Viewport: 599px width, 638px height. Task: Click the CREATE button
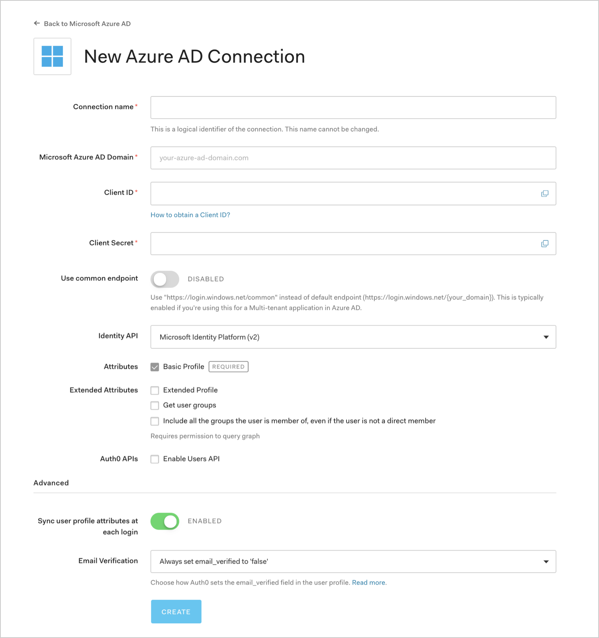pyautogui.click(x=176, y=612)
